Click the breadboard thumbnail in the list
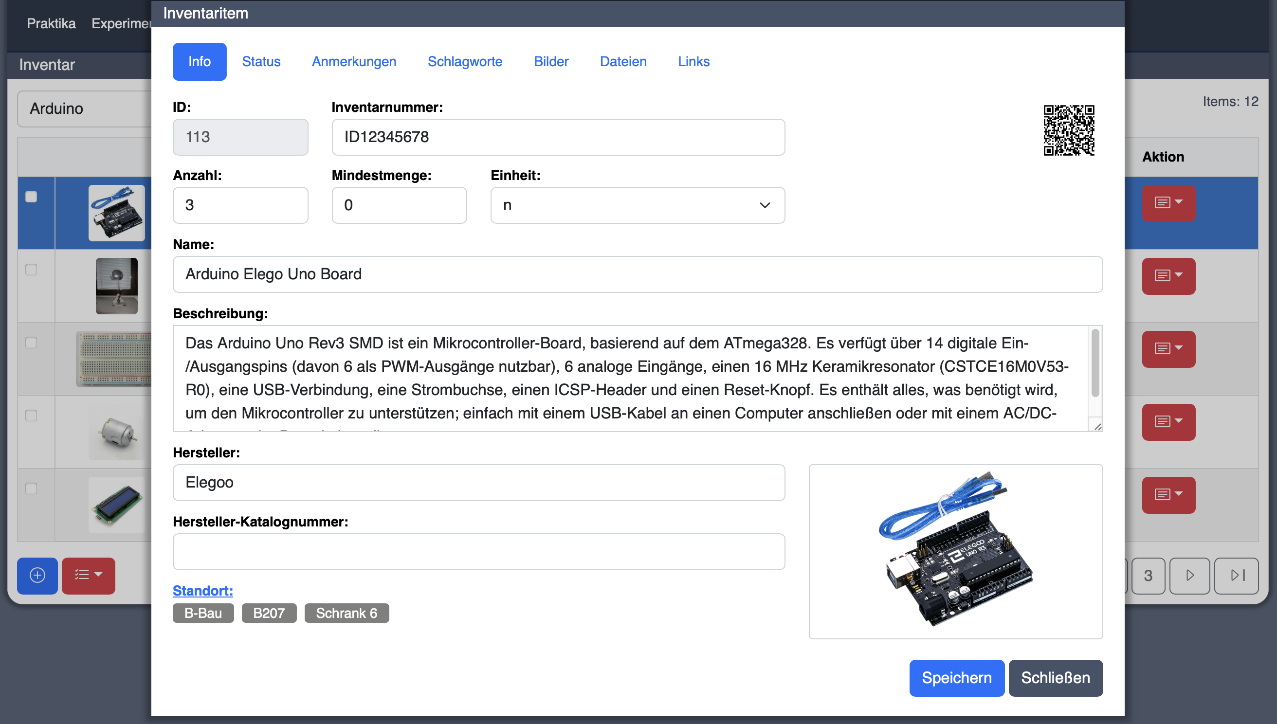 [x=114, y=359]
